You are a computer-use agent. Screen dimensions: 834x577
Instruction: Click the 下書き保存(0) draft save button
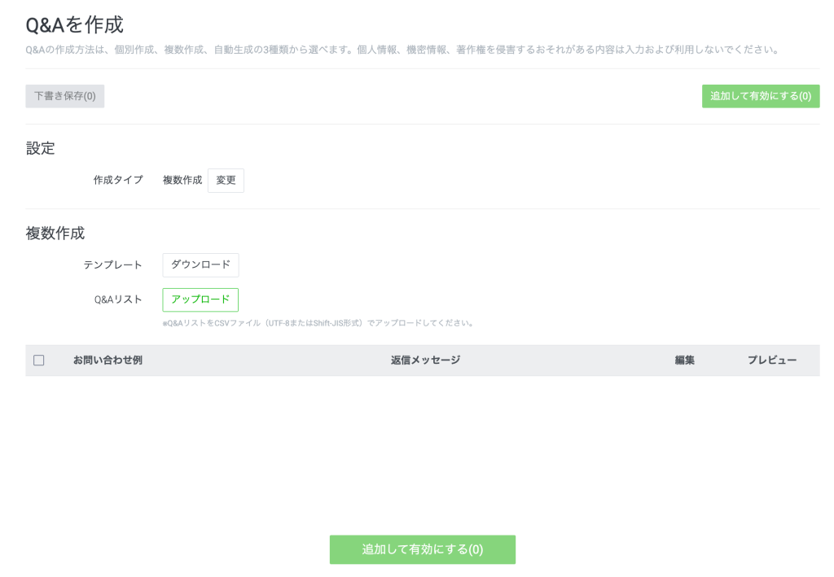coord(64,96)
